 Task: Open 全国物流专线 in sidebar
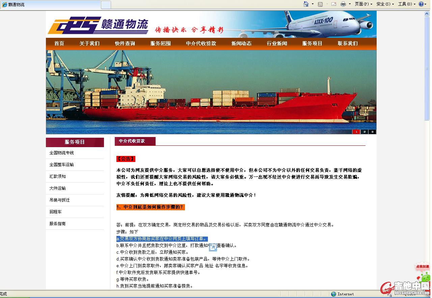61,153
